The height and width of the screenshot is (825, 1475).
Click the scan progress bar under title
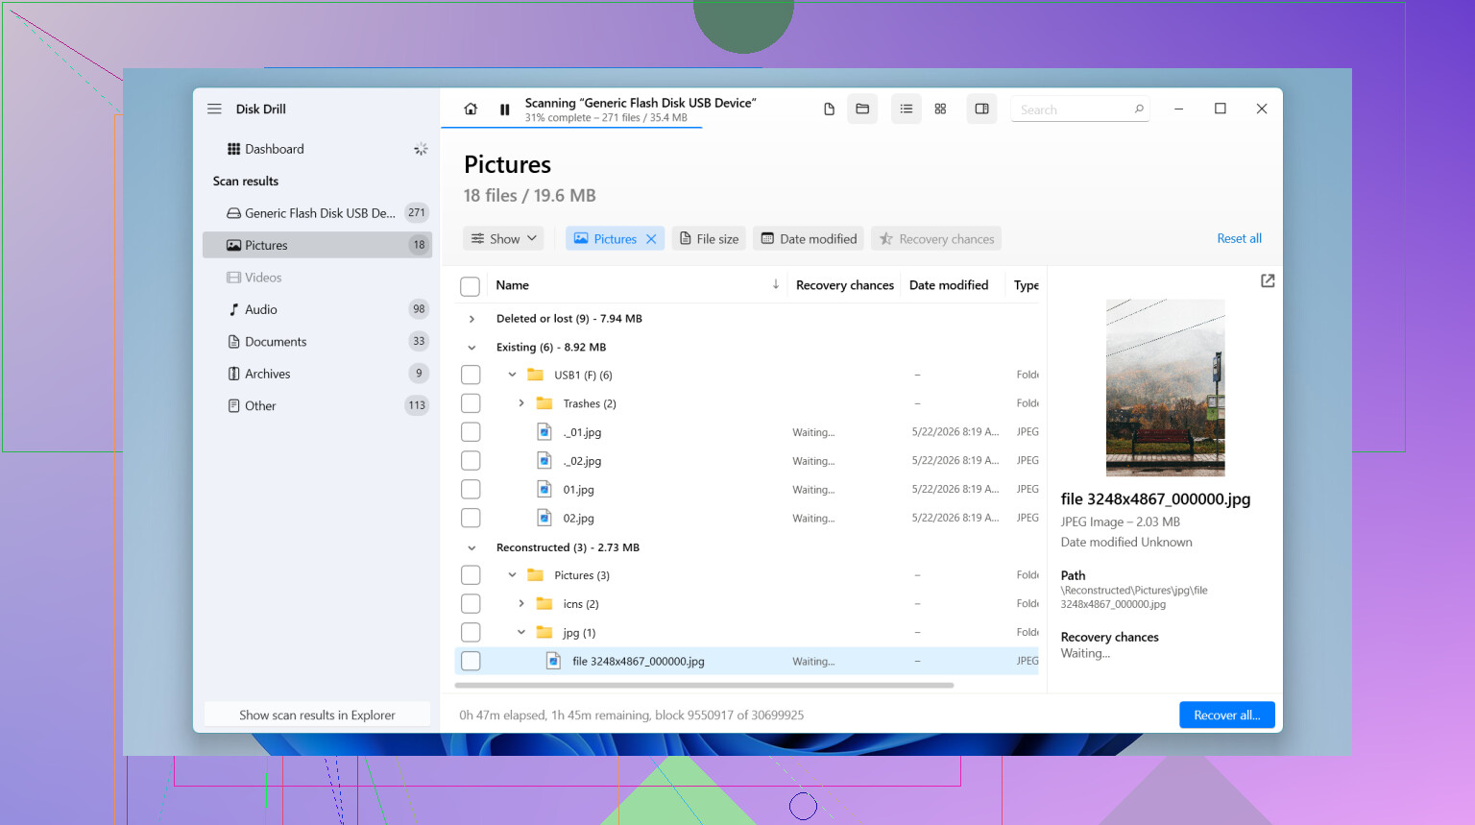[x=571, y=127]
